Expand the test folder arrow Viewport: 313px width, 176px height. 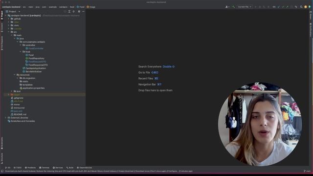click(x=12, y=91)
